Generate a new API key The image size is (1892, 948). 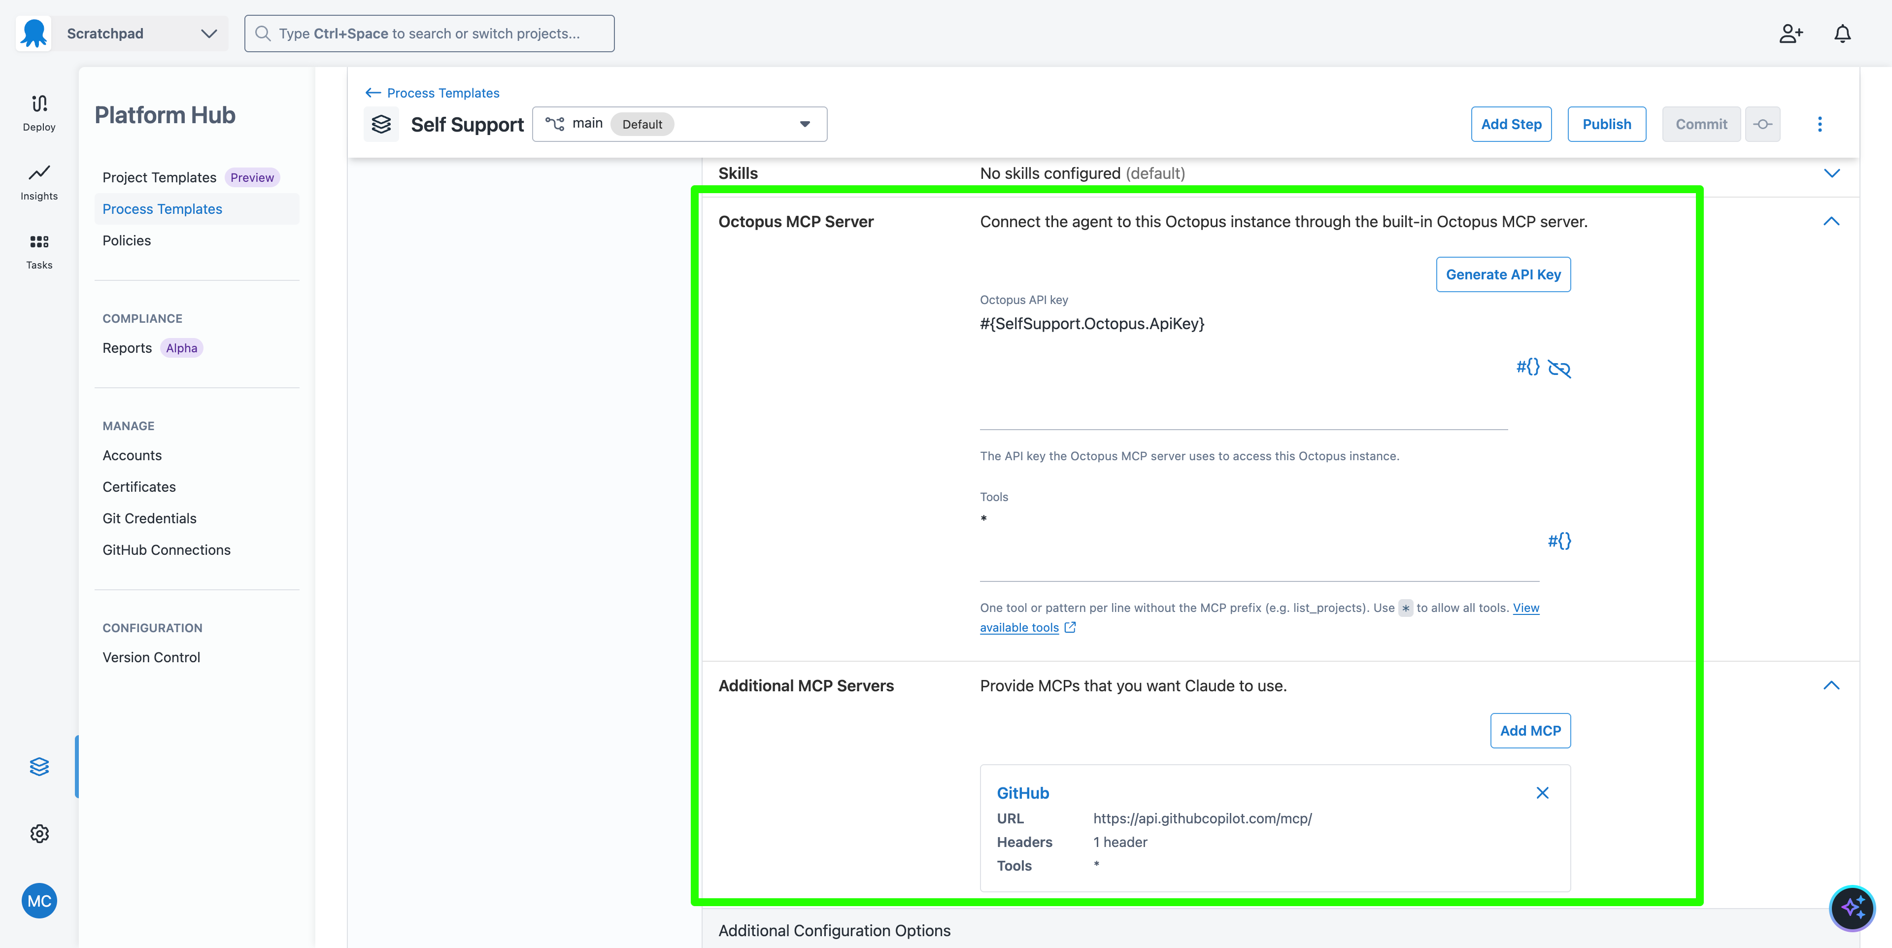(x=1503, y=274)
